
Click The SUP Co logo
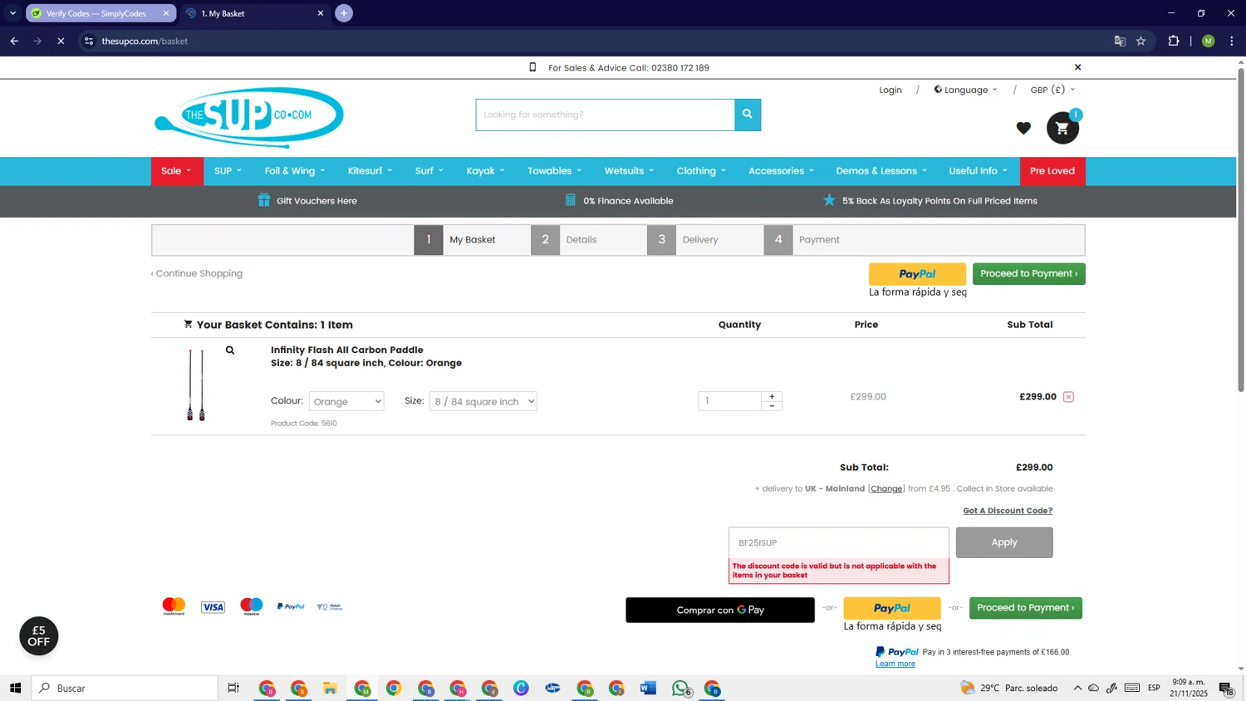249,117
